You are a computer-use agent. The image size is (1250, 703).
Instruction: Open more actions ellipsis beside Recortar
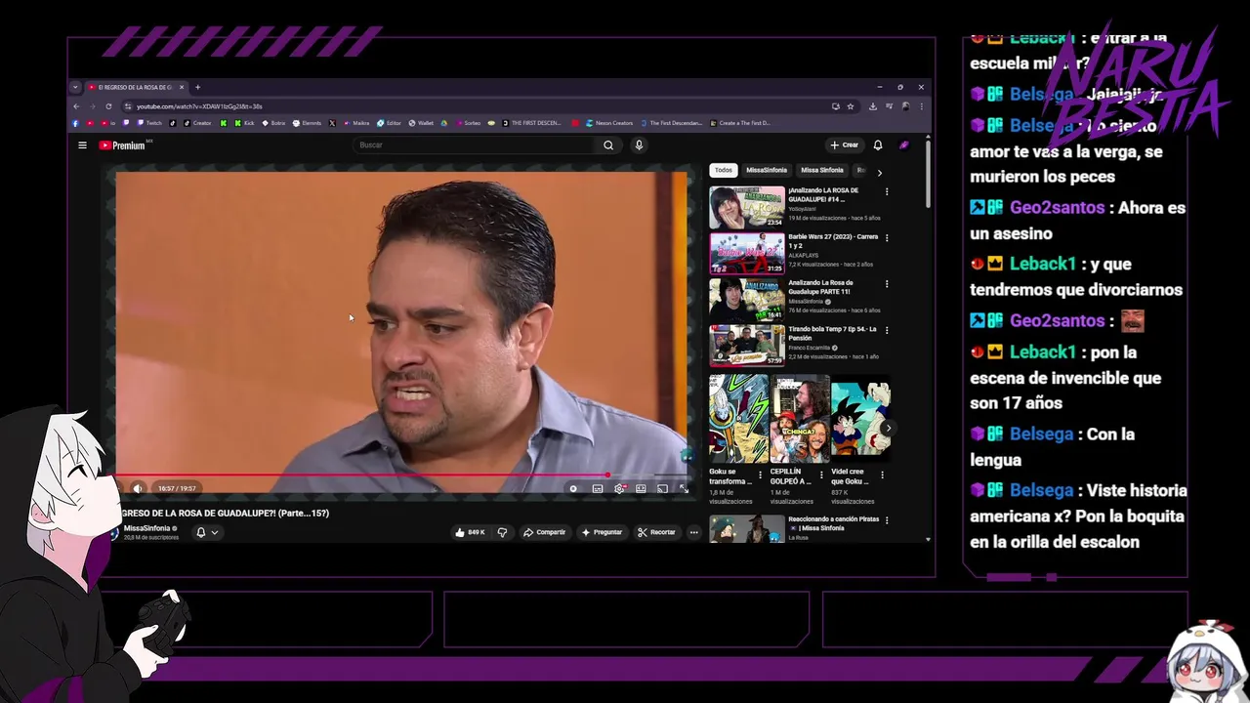pyautogui.click(x=694, y=532)
